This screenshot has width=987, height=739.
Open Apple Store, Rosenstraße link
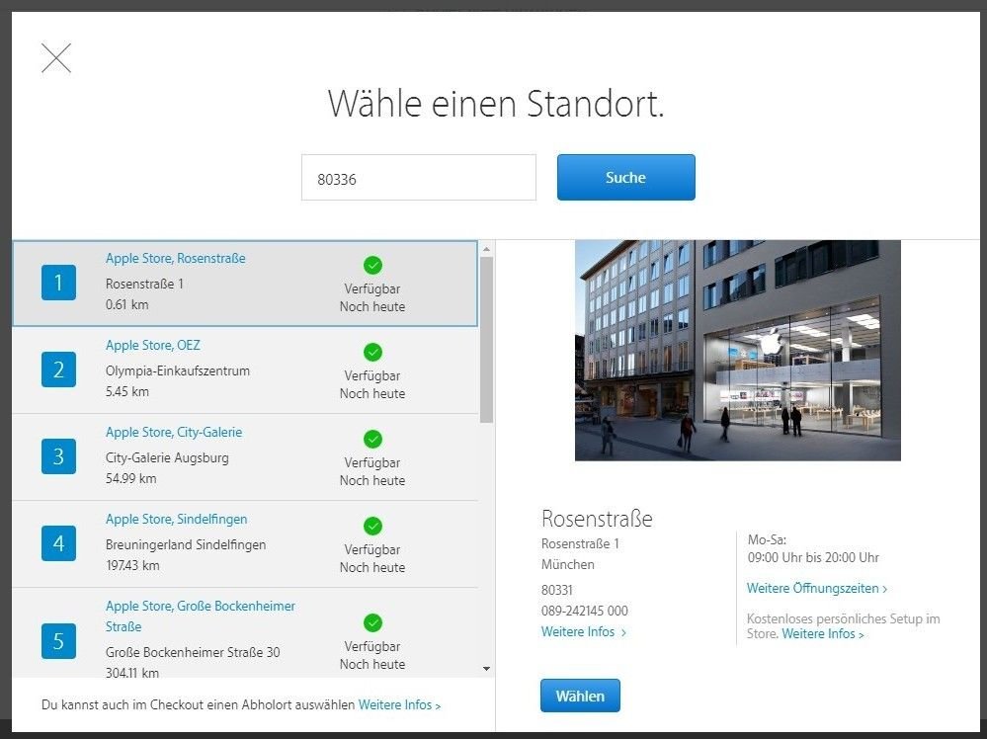(176, 258)
